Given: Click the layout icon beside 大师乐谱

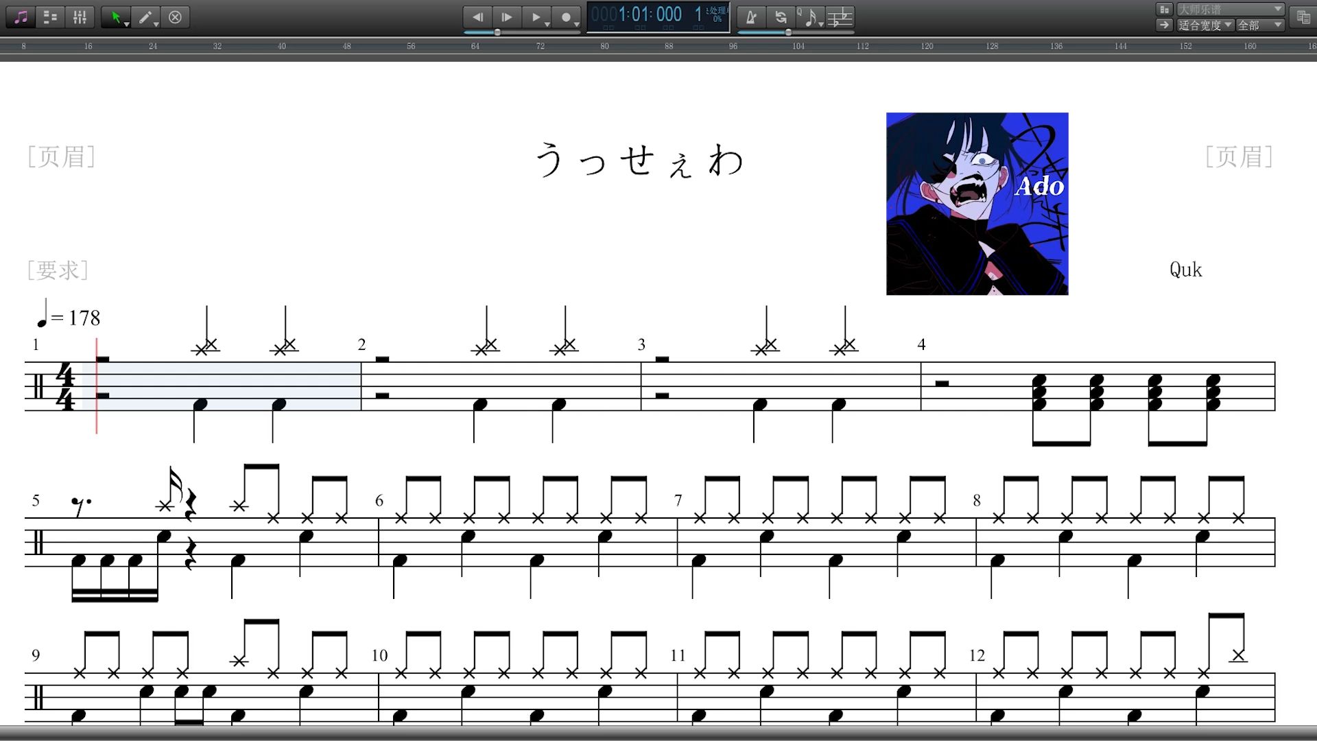Looking at the screenshot, I should click(1164, 9).
